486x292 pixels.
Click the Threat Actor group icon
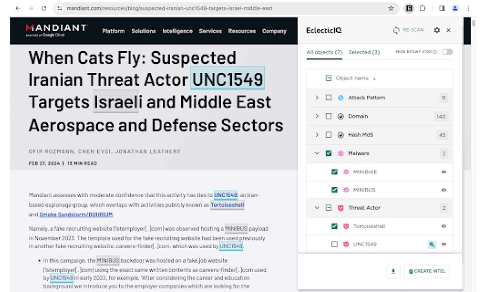[340, 208]
